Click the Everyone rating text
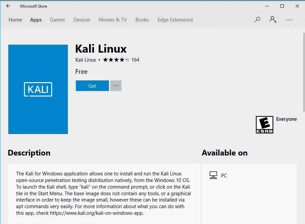 [x=286, y=119]
